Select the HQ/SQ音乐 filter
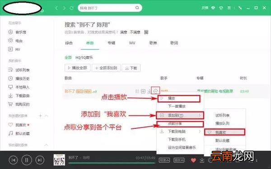271x169 pixels. [84, 57]
